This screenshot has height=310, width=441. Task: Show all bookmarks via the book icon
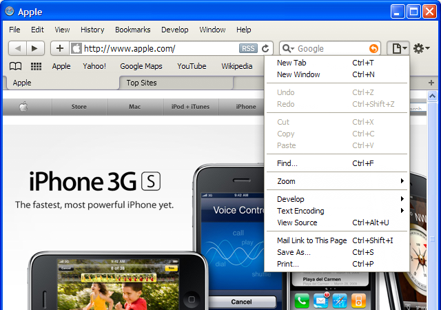point(15,66)
